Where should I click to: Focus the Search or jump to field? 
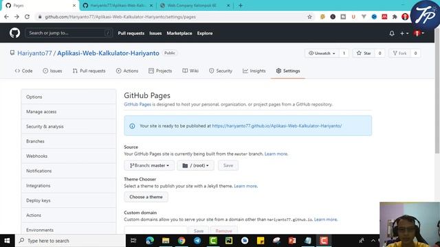click(69, 33)
